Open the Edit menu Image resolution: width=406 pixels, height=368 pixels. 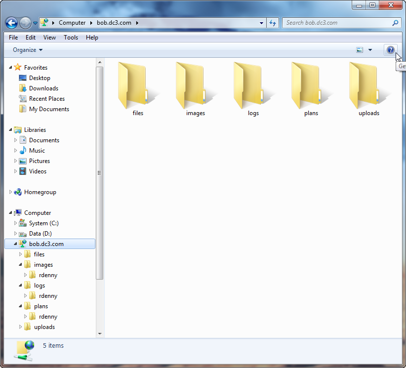tap(31, 38)
